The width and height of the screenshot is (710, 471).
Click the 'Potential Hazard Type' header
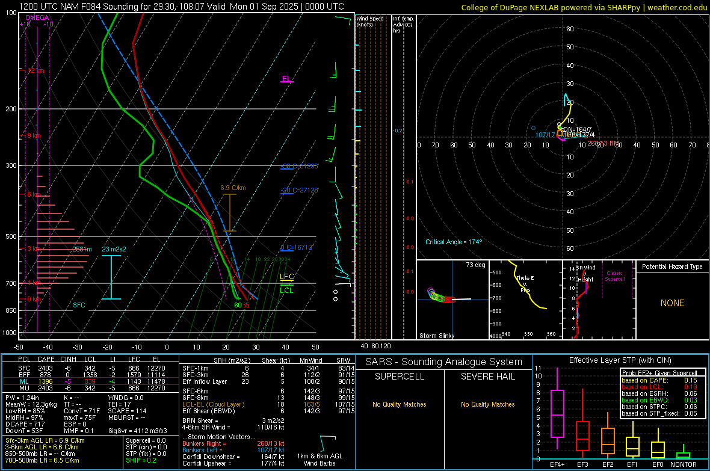click(x=672, y=266)
